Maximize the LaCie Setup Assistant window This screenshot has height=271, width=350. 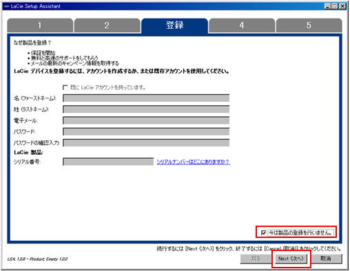[x=335, y=6]
